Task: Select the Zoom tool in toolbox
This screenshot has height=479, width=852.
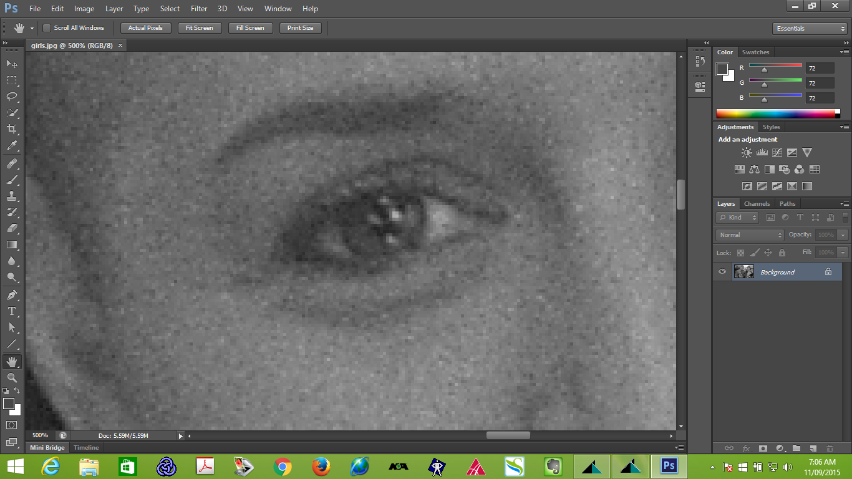Action: tap(12, 378)
